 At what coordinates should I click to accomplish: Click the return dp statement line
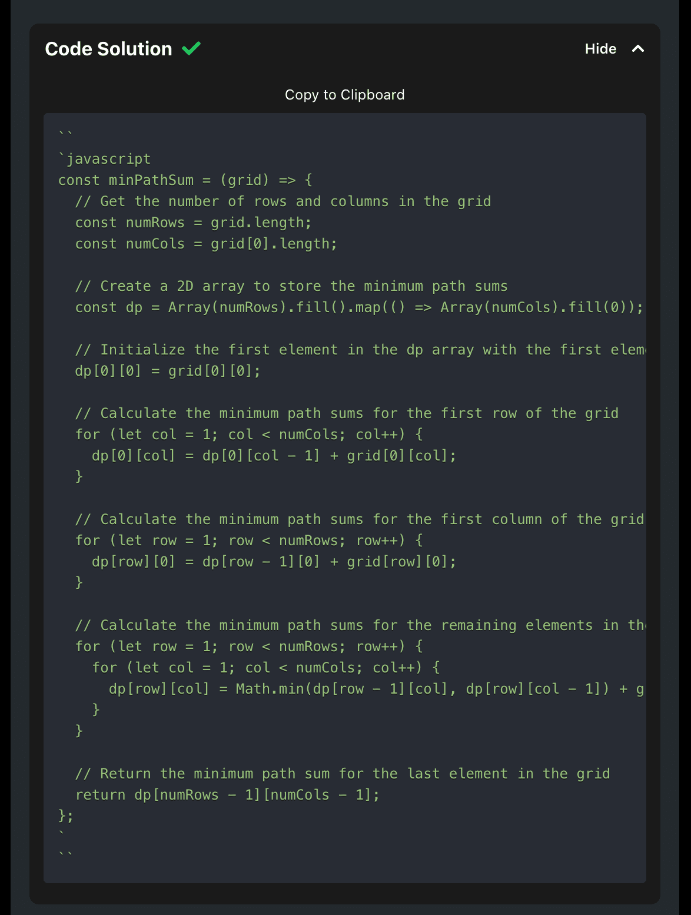coord(227,795)
